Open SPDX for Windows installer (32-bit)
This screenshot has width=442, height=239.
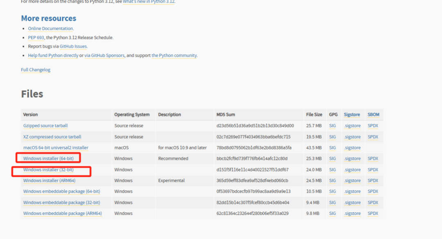pyautogui.click(x=373, y=170)
